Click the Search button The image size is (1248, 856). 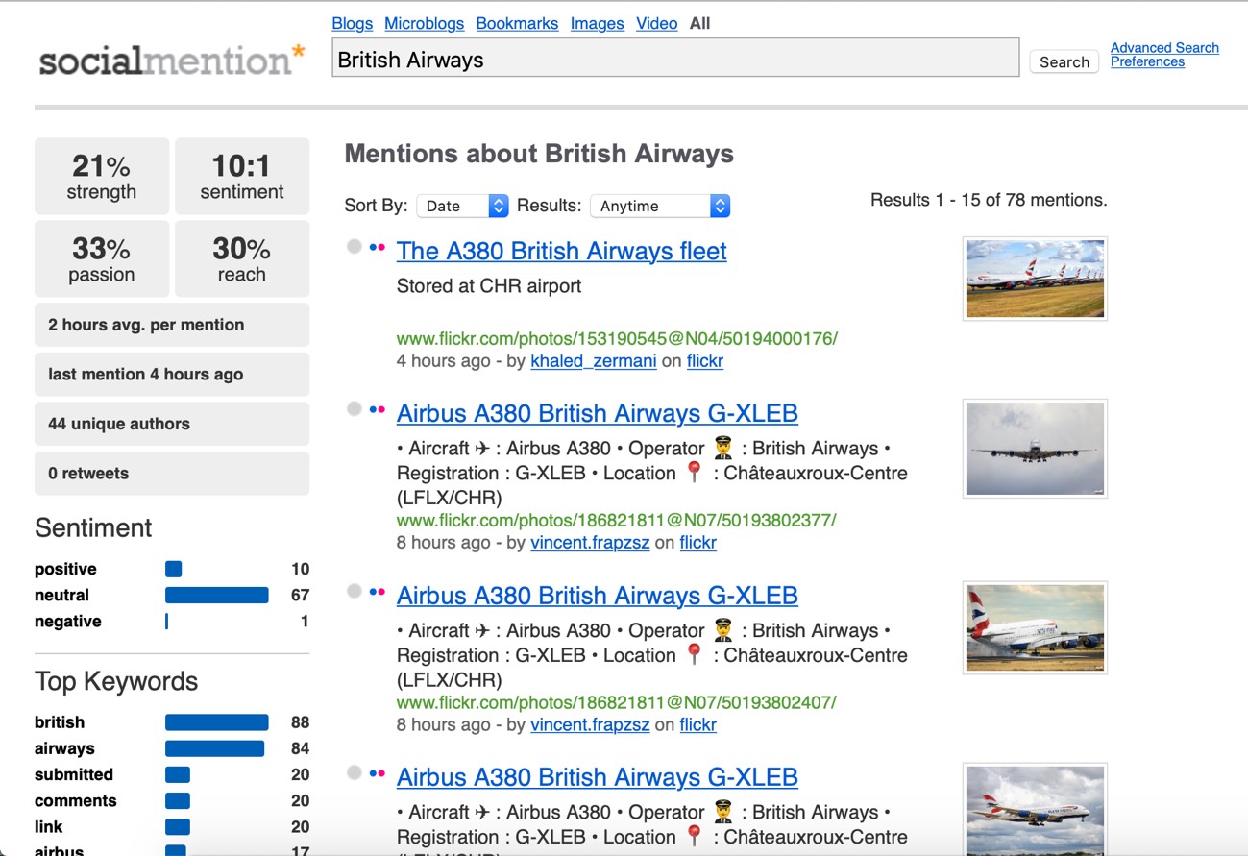click(1064, 61)
